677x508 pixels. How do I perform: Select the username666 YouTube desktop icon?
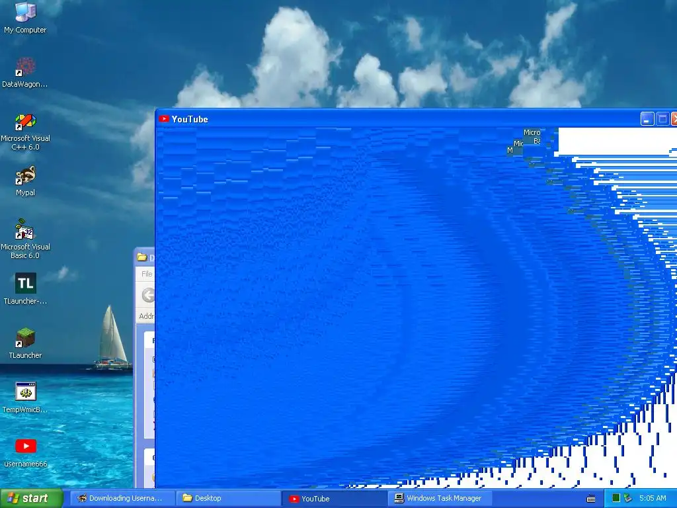click(x=26, y=452)
